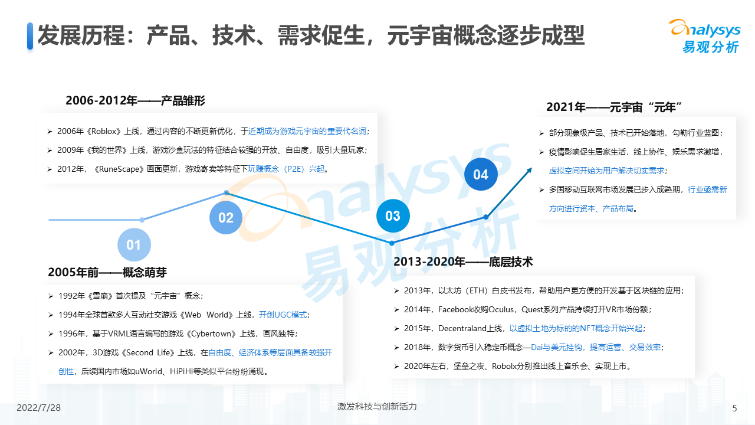The height and width of the screenshot is (425, 755).
Task: Click the heading "2006-2012年——产品雏形"
Action: [136, 100]
